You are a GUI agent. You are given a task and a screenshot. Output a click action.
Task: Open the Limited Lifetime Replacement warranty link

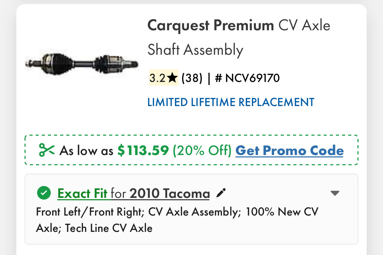coord(231,102)
